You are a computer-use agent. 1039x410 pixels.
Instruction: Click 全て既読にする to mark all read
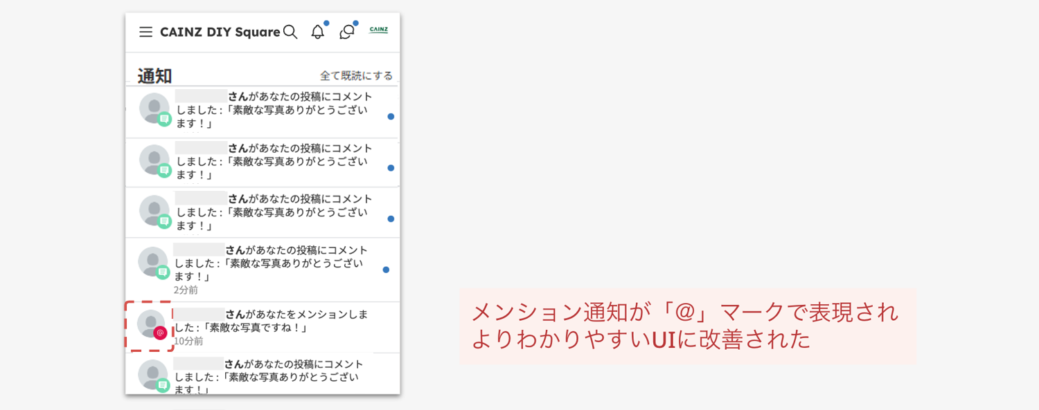356,75
